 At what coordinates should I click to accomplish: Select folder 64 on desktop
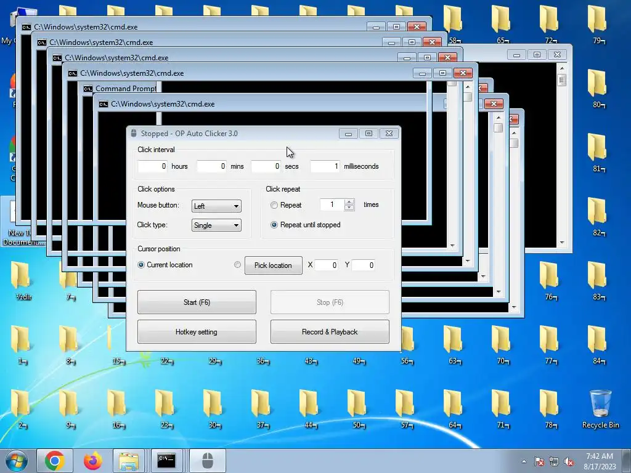click(x=453, y=408)
